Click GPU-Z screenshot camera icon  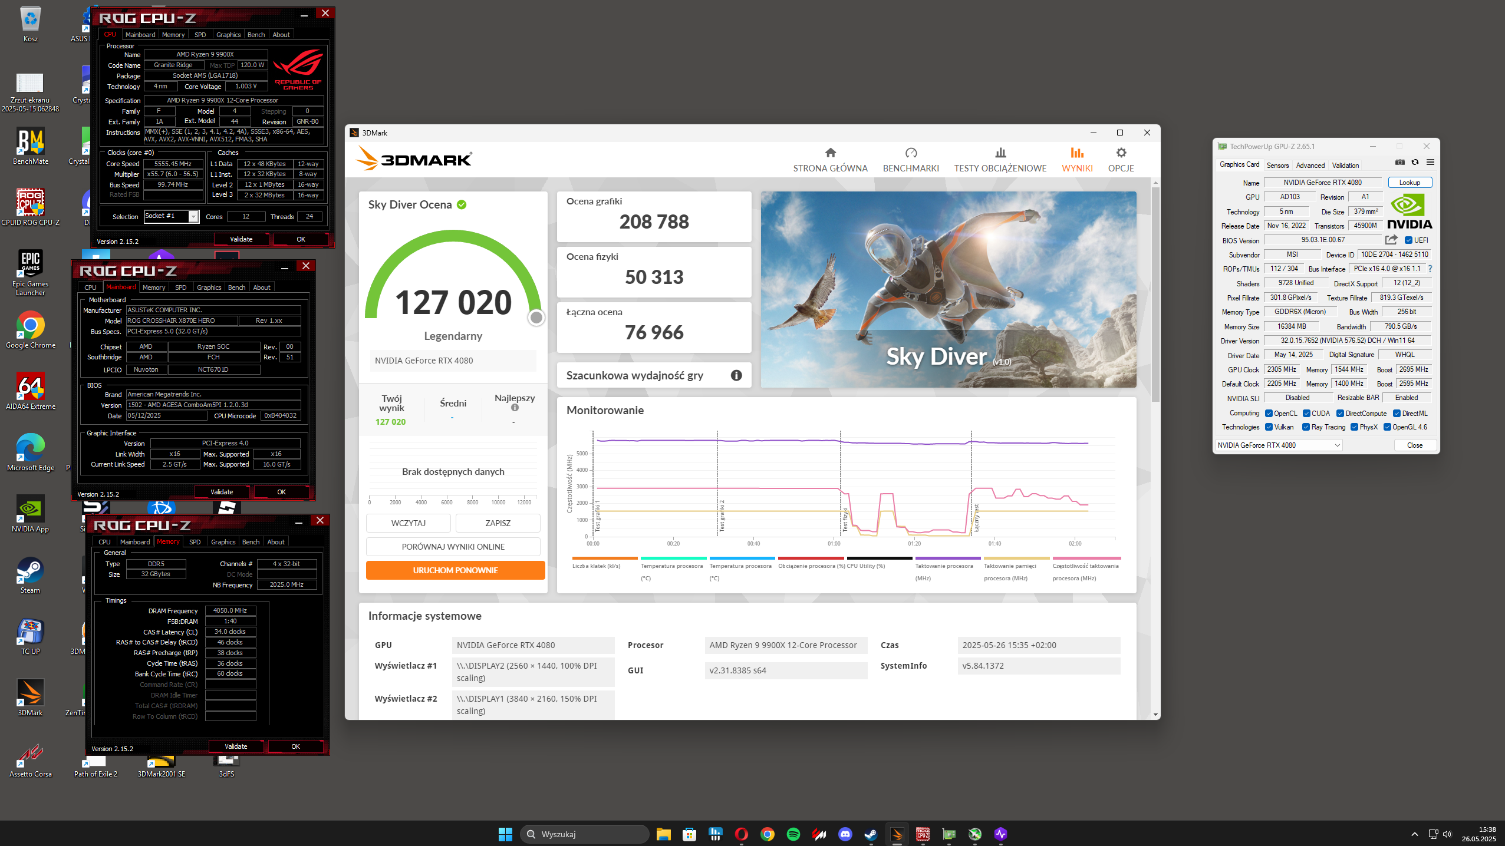[x=1399, y=163]
